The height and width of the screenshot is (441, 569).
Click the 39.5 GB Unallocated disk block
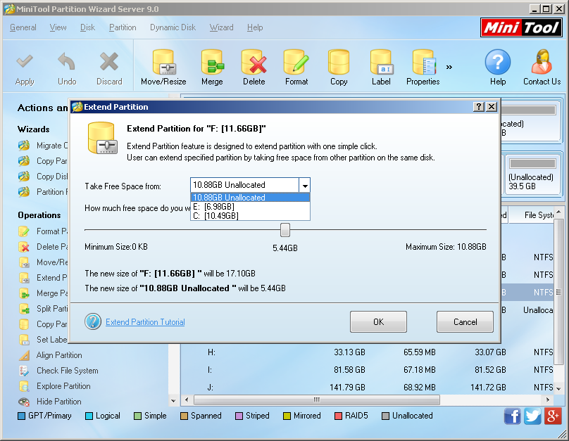(x=532, y=175)
